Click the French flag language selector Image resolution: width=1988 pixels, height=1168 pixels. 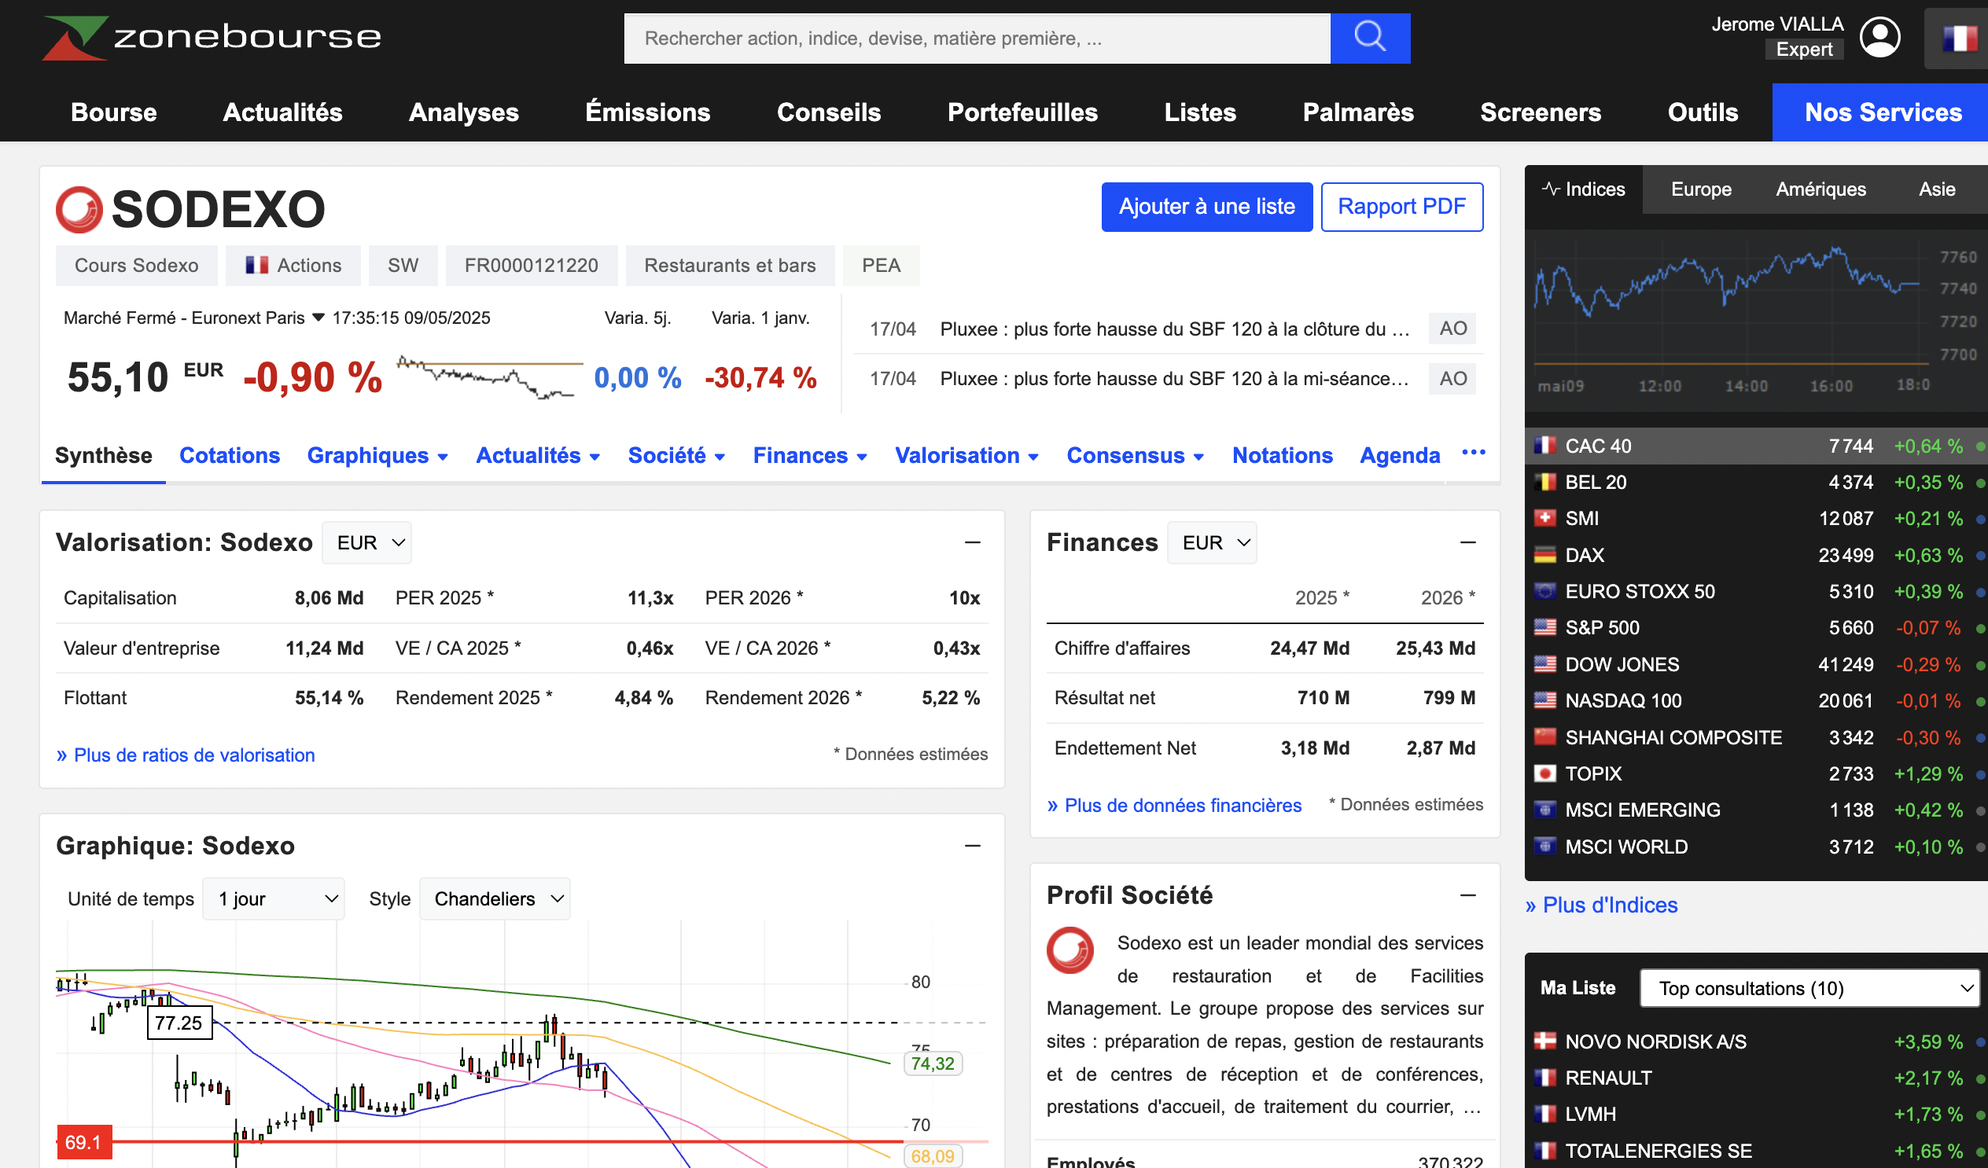[1959, 38]
